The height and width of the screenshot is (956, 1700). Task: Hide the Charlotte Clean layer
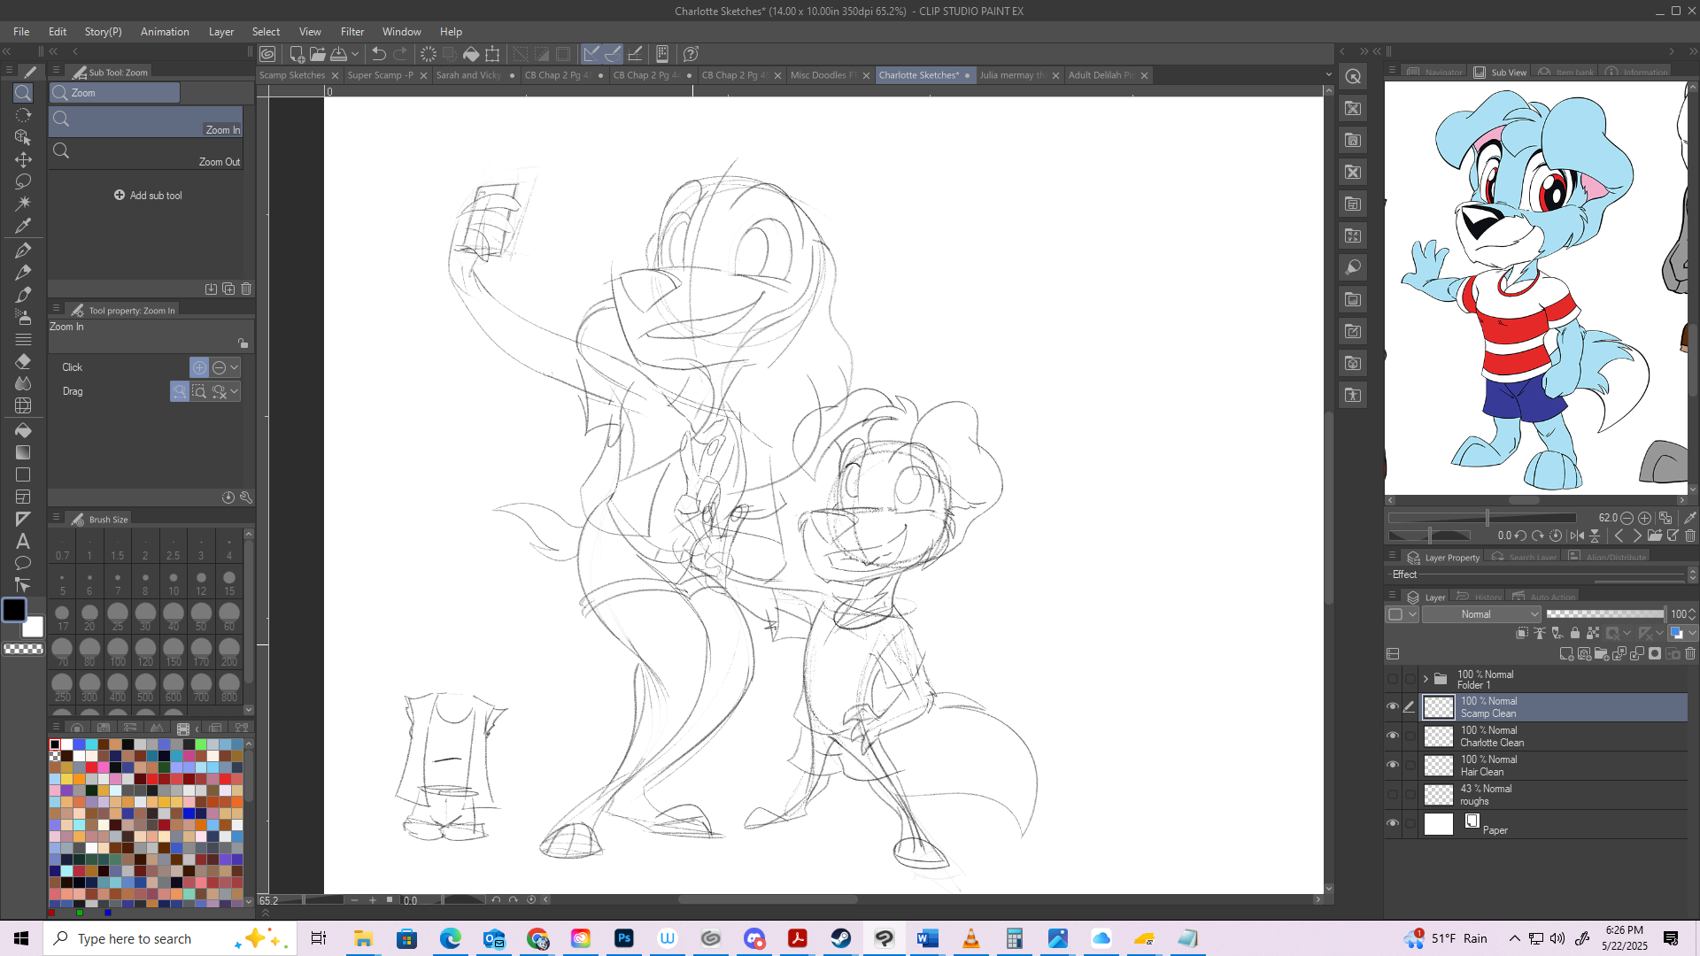pos(1393,736)
